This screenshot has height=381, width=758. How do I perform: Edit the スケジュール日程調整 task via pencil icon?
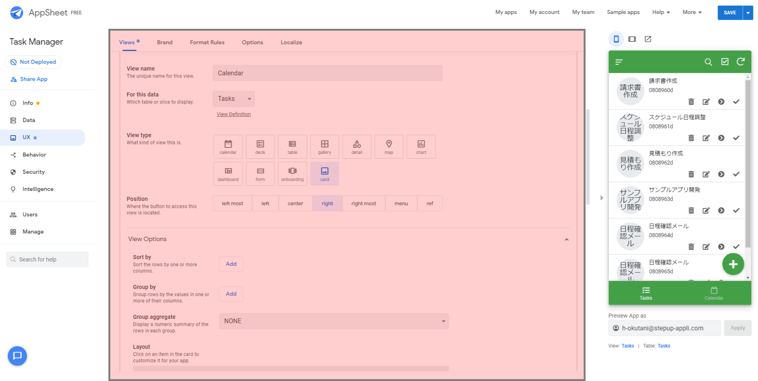point(706,138)
